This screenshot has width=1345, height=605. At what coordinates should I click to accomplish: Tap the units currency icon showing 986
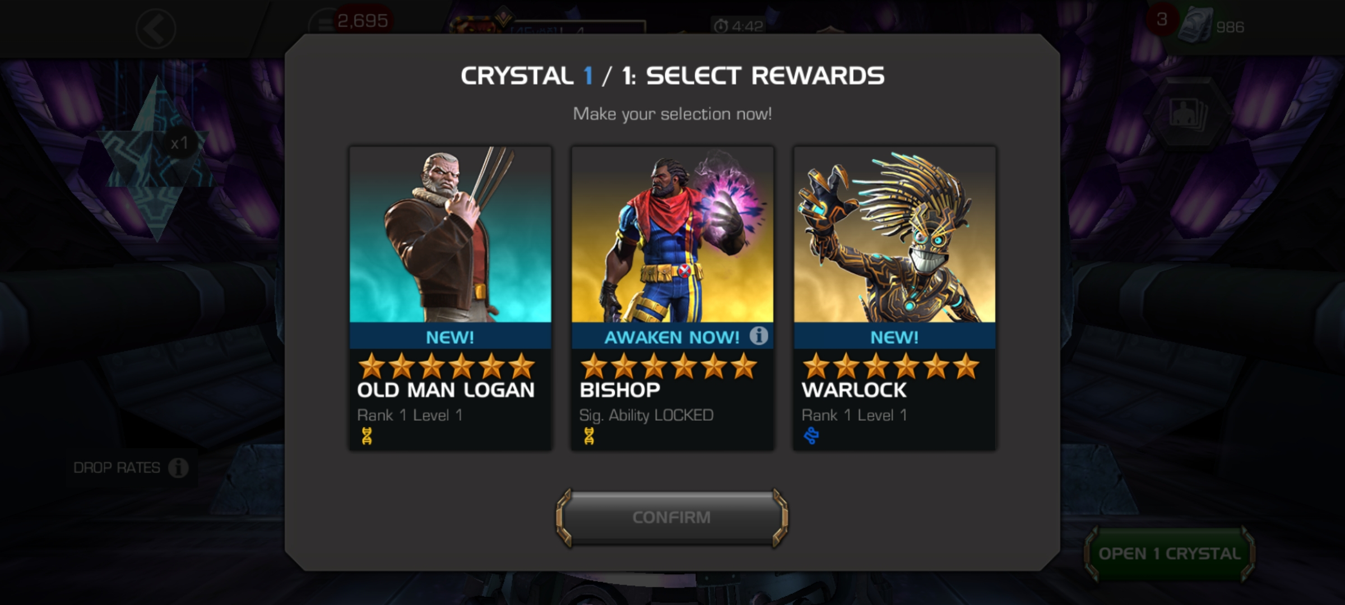pyautogui.click(x=1194, y=25)
